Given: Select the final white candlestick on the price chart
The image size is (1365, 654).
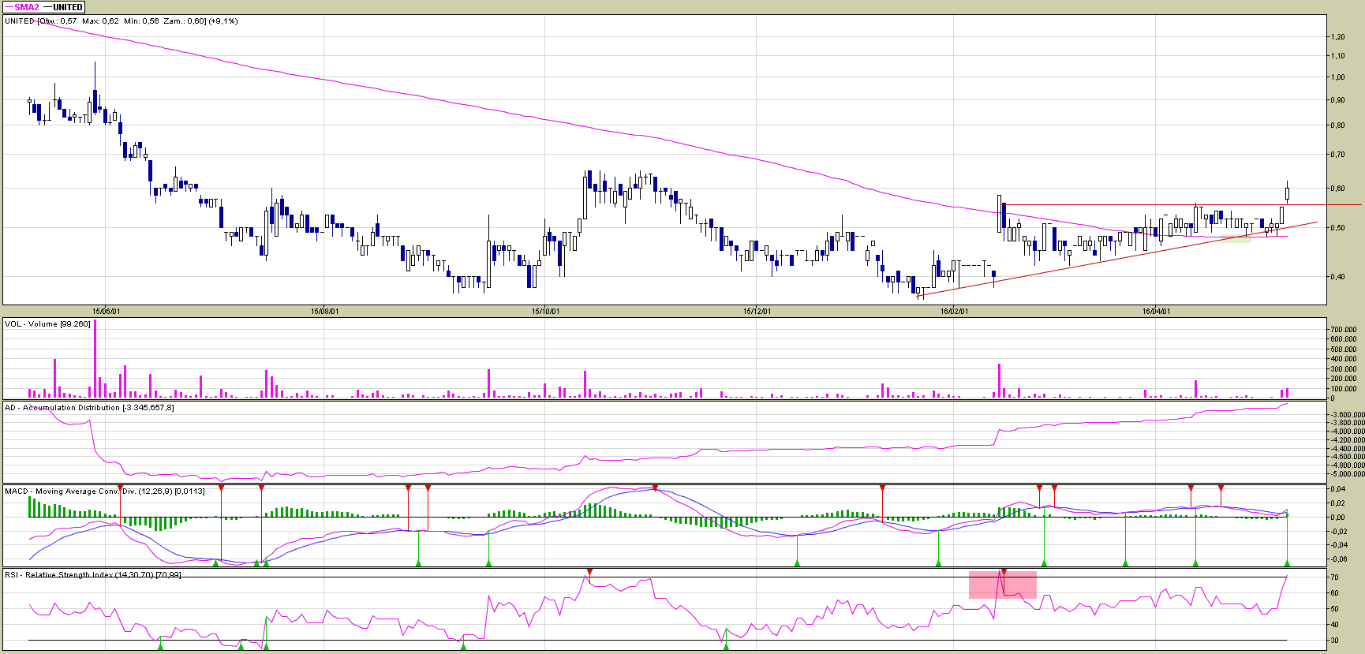Looking at the screenshot, I should [x=1287, y=192].
